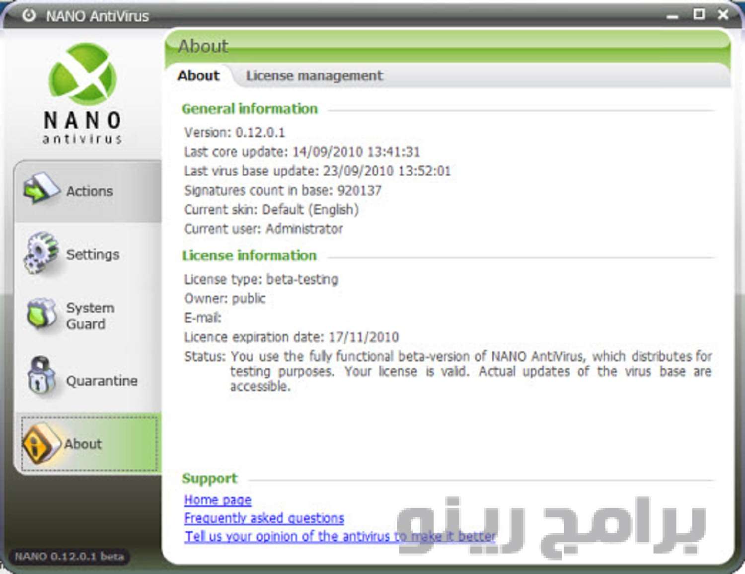Go to System Guard section label
This screenshot has width=745, height=574.
(x=90, y=316)
